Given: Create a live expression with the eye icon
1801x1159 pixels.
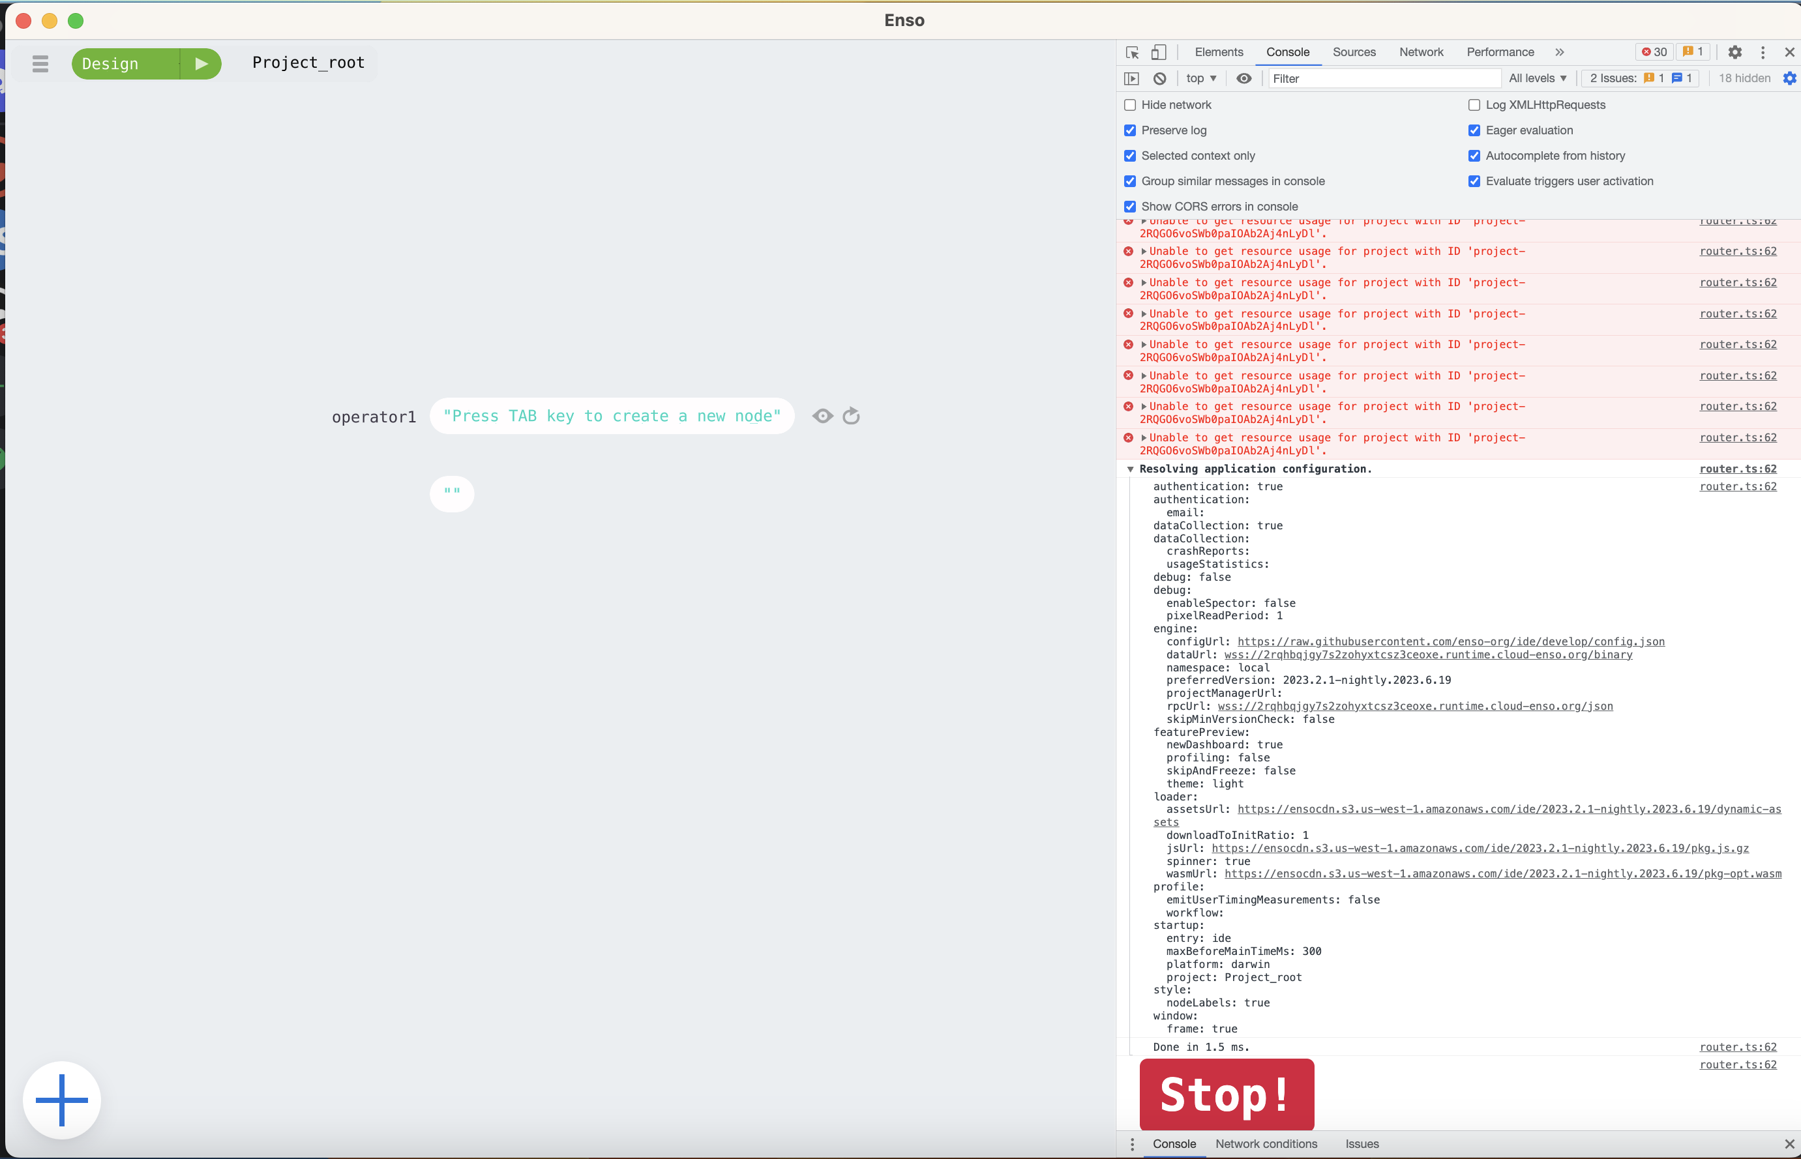Looking at the screenshot, I should [1243, 78].
